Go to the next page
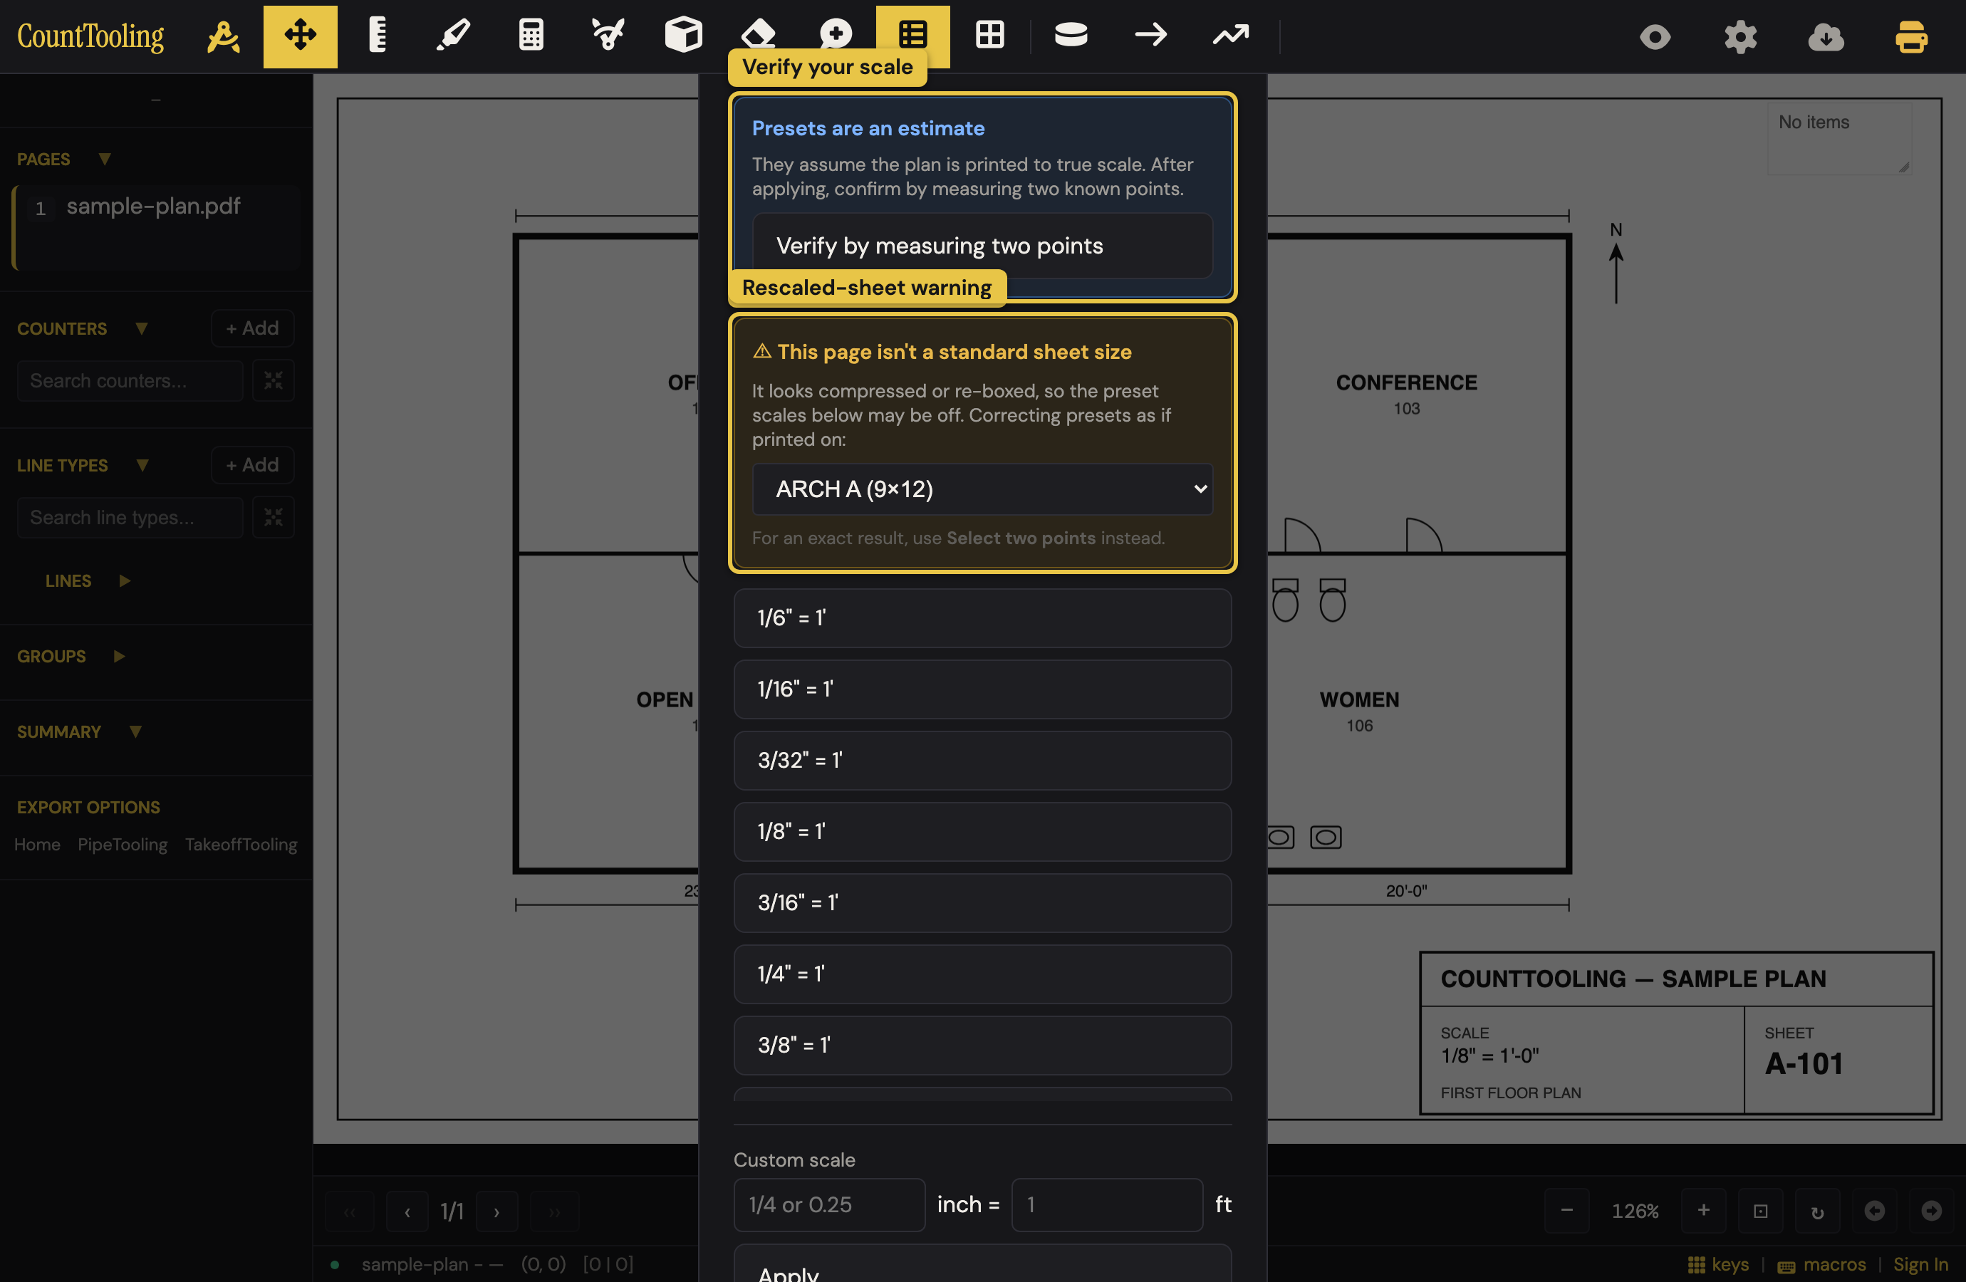 point(496,1211)
